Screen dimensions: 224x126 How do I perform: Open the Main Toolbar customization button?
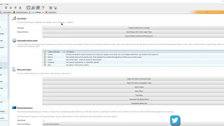(133, 87)
